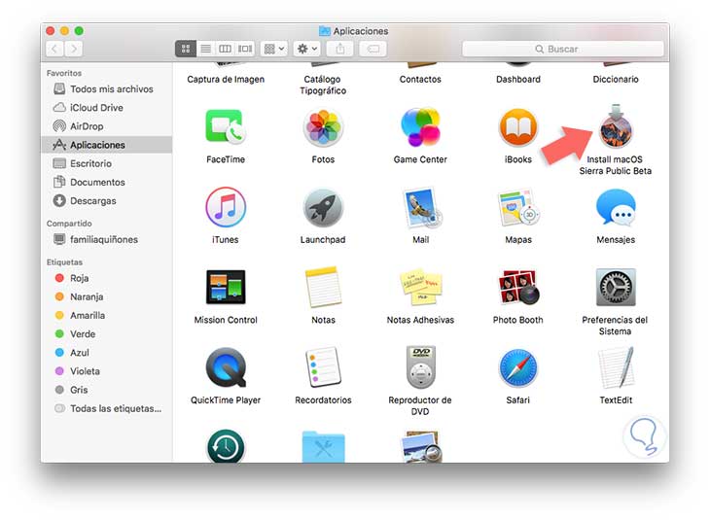
Task: Select the Catálogo Tipográfico label
Action: [323, 85]
